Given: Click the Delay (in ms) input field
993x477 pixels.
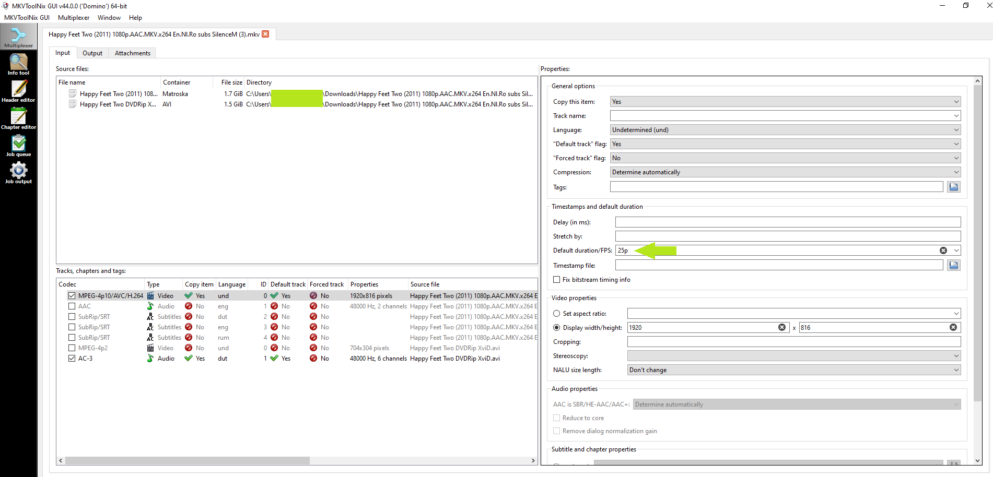Looking at the screenshot, I should [x=788, y=222].
